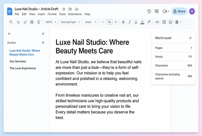The image size is (202, 136).
Task: Open the Insert menu
Action: 41,14
